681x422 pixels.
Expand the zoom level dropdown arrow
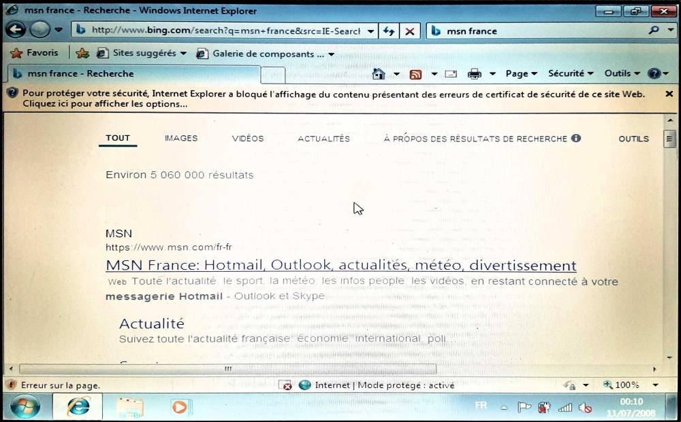(x=655, y=385)
